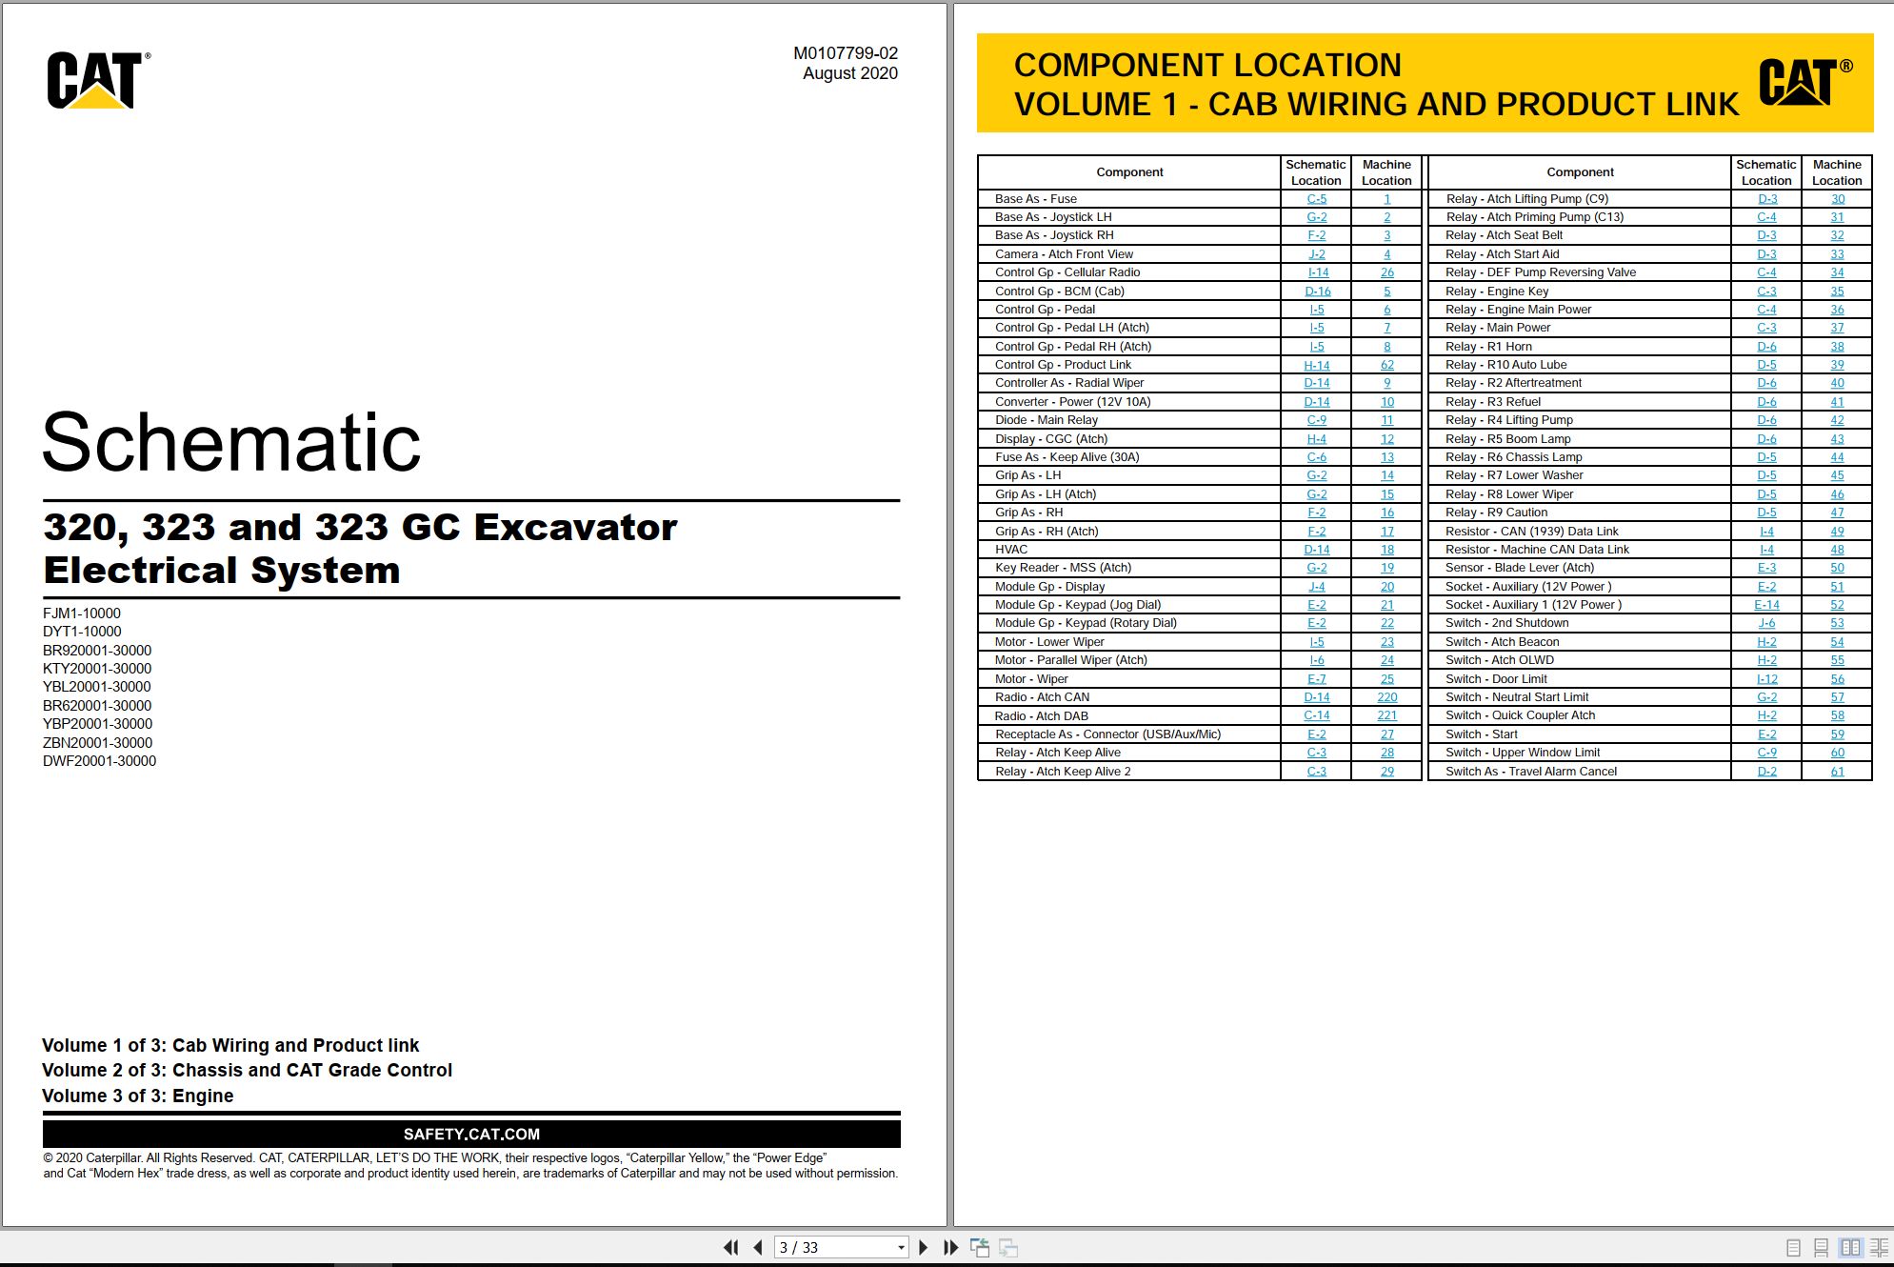Open machine location 30 for Relay - Atch Lifting Pump
The height and width of the screenshot is (1267, 1894).
(1837, 199)
